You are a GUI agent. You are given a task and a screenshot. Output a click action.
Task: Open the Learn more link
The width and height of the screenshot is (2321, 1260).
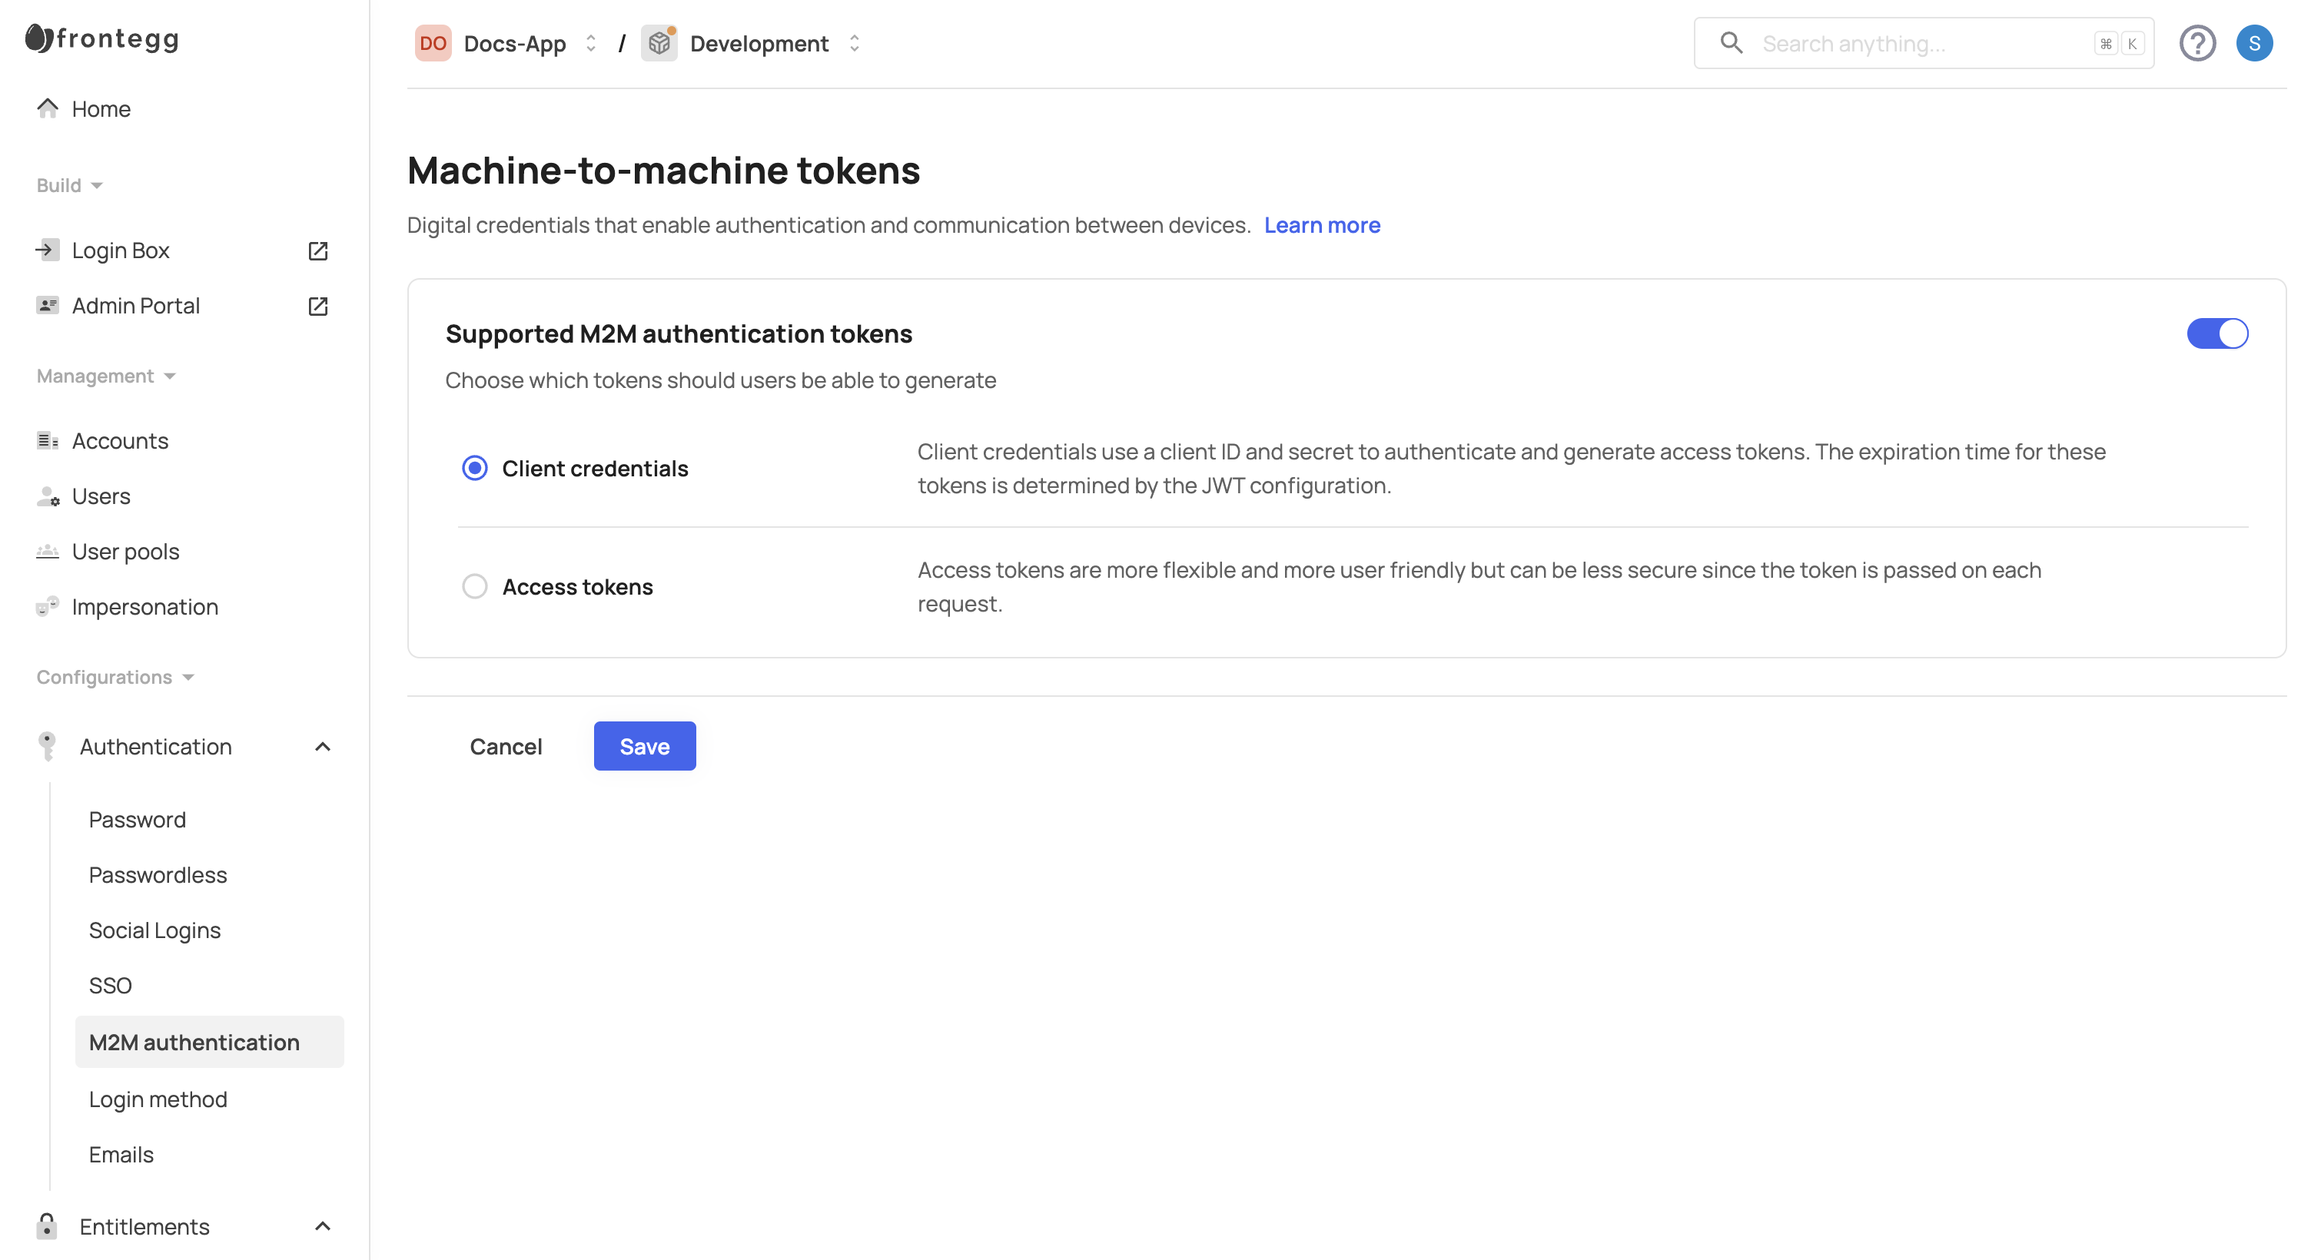pyautogui.click(x=1322, y=225)
